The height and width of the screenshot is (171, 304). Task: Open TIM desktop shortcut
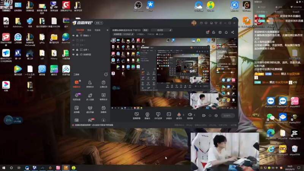click(x=150, y=6)
